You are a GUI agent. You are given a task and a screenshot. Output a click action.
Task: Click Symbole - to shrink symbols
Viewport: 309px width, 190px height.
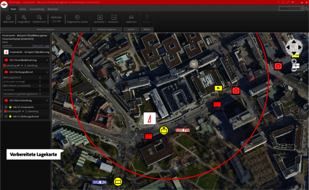tap(114, 19)
